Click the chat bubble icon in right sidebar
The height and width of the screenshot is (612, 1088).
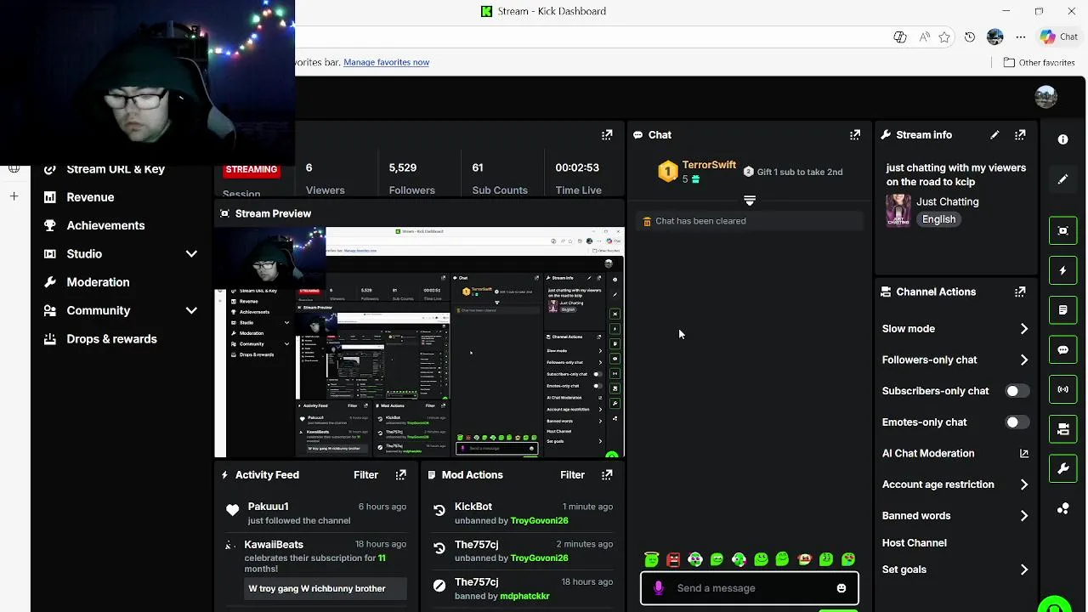1062,350
